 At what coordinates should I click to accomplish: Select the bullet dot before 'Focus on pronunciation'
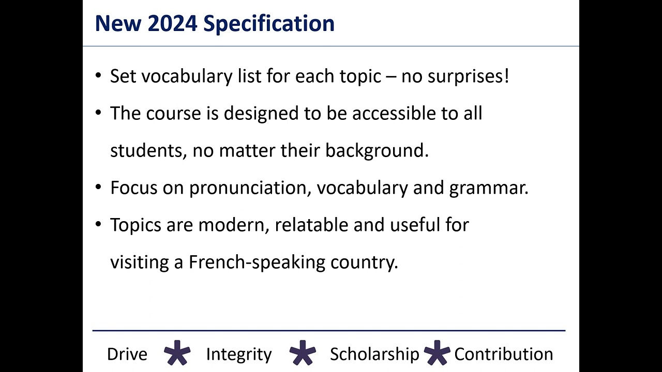coord(99,188)
